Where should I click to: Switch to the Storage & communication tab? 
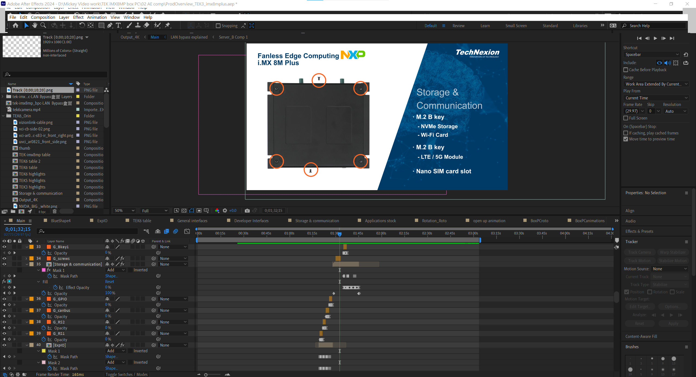(317, 221)
